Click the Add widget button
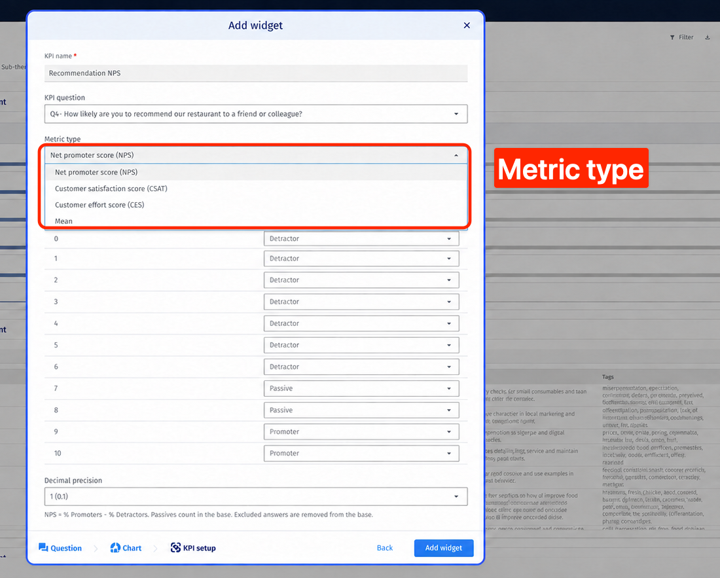 pyautogui.click(x=444, y=548)
